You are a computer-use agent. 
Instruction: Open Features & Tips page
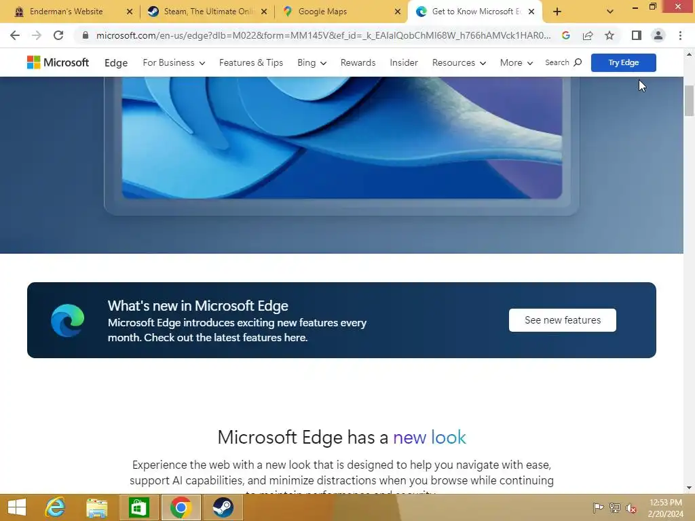coord(251,63)
